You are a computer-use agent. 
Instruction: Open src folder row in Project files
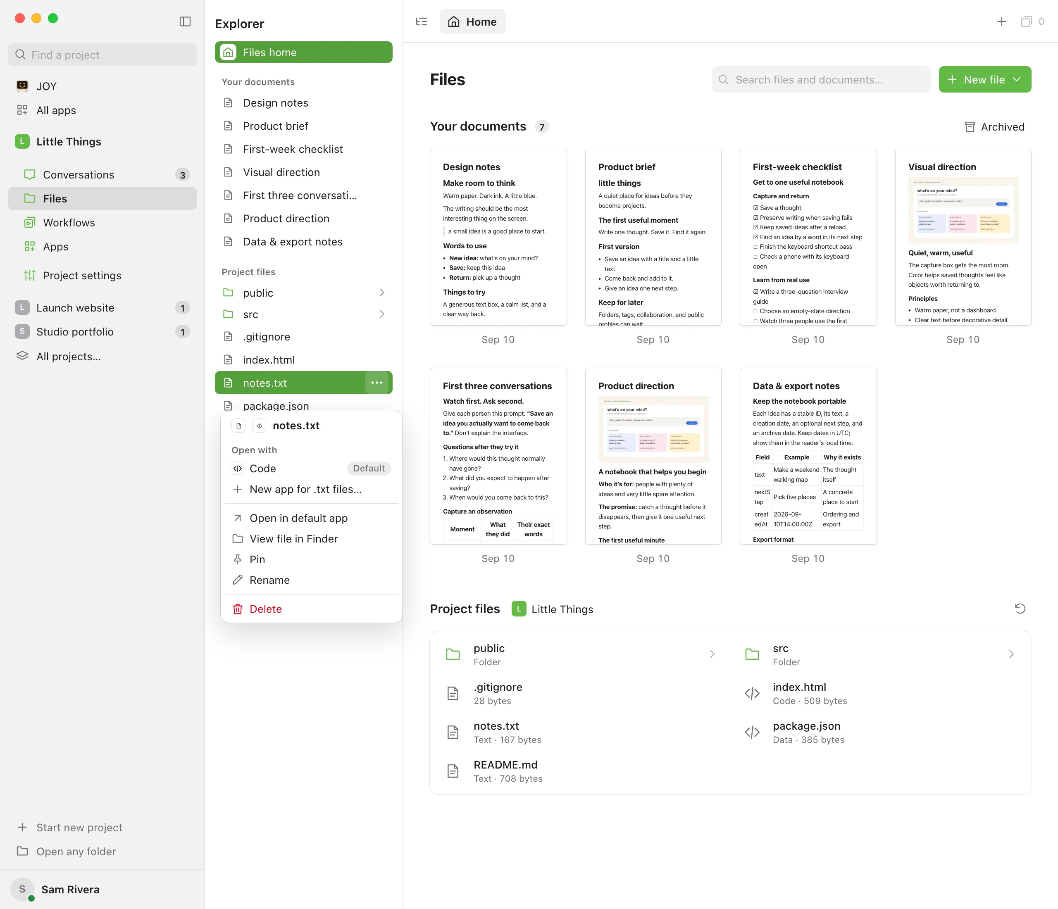[880, 654]
